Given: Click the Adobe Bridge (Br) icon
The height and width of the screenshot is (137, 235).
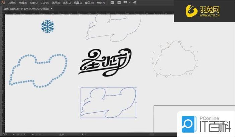Looking at the screenshot, I should click(112, 3).
